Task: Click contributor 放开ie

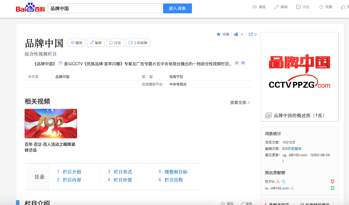Action: click(270, 181)
